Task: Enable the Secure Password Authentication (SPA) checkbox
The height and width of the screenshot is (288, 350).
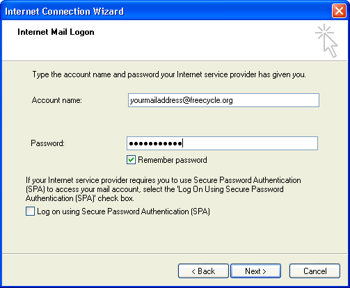Action: click(30, 211)
